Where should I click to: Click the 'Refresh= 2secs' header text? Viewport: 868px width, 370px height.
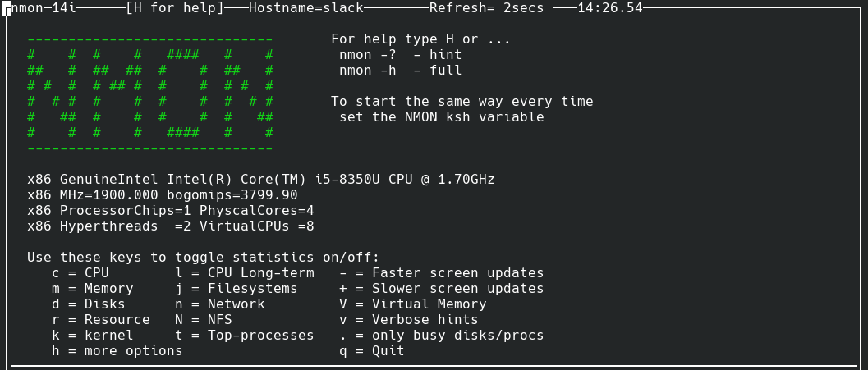pyautogui.click(x=486, y=8)
